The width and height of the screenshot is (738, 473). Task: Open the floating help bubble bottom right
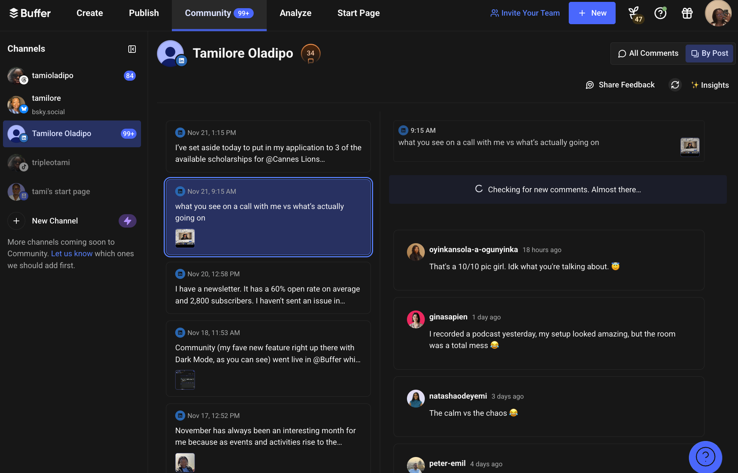pyautogui.click(x=706, y=457)
